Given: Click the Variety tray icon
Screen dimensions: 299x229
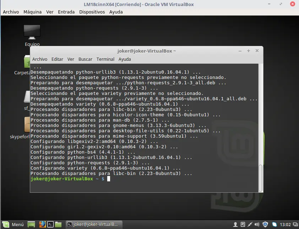Looking at the screenshot, I should click(x=274, y=224).
